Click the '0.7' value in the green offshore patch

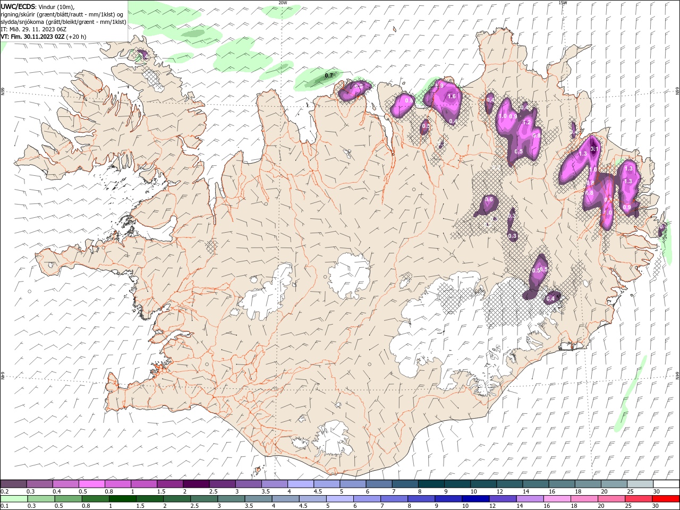[329, 75]
